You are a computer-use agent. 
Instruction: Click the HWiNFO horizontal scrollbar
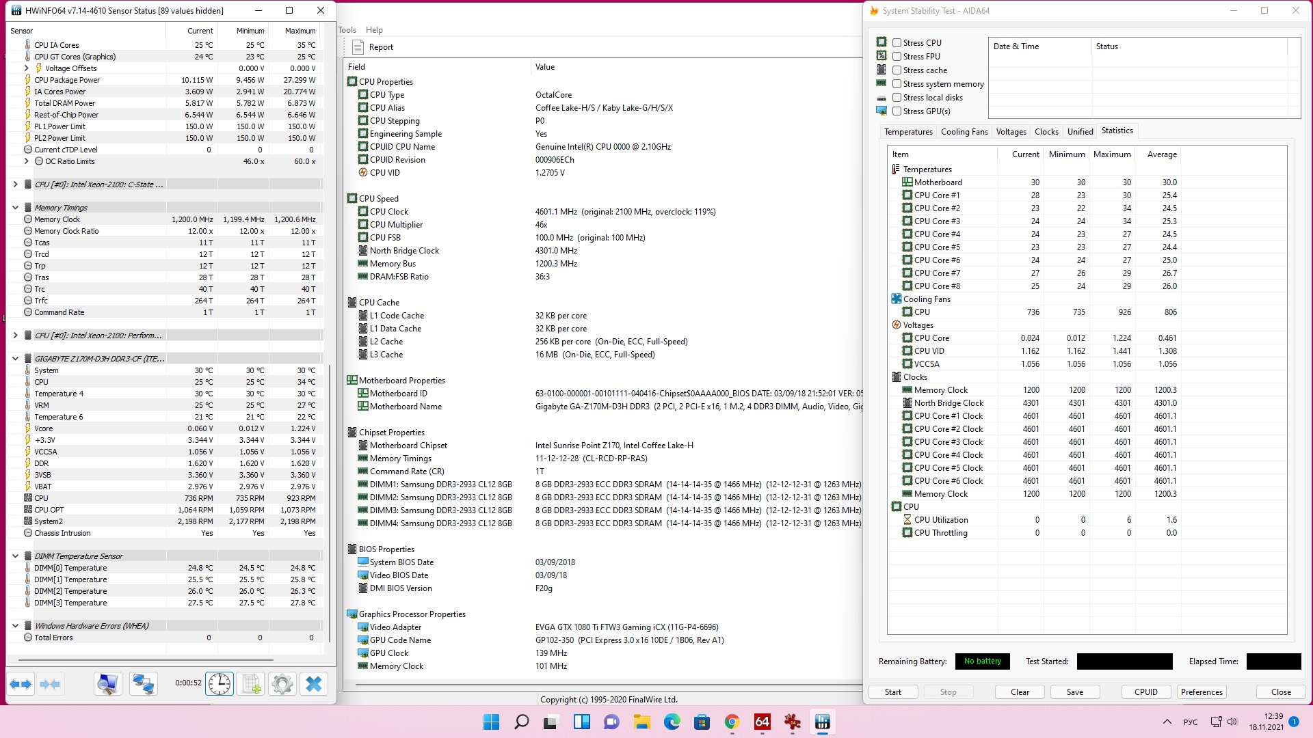146,660
